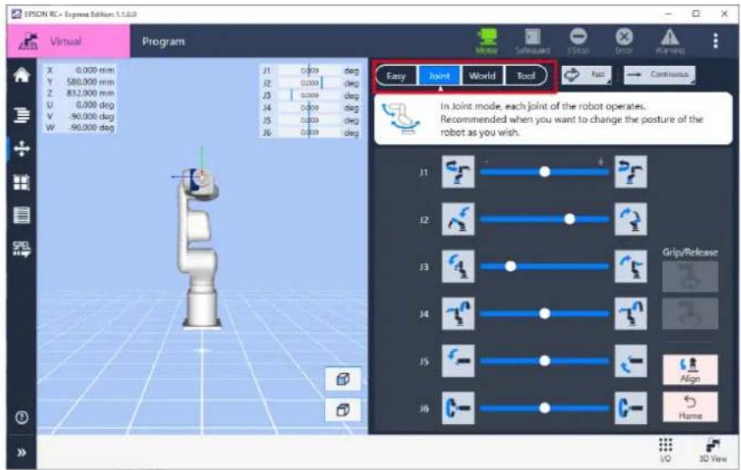Viewport: 741px width, 470px height.
Task: Select the solid cube view icon
Action: coord(343,379)
